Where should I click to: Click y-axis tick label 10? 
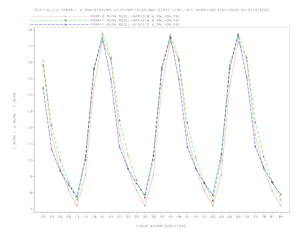(30, 160)
